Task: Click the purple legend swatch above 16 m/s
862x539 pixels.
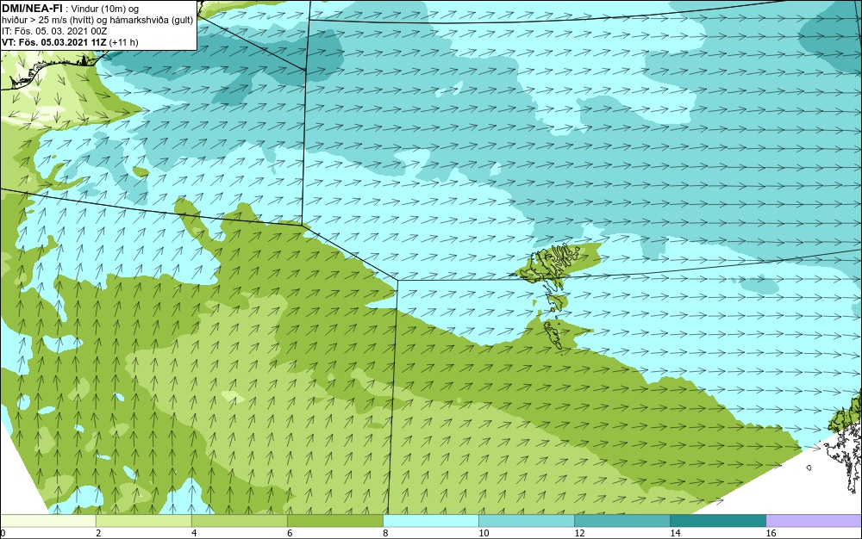Action: 814,520
